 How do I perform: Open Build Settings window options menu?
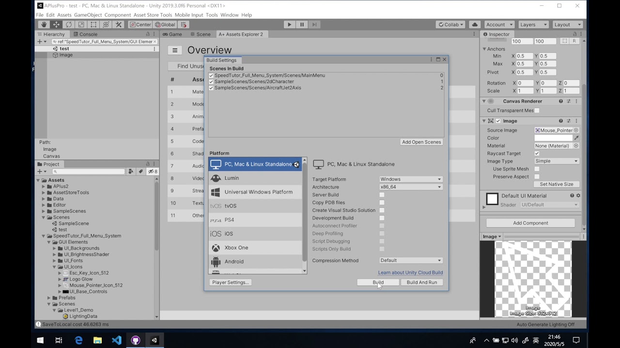(431, 60)
